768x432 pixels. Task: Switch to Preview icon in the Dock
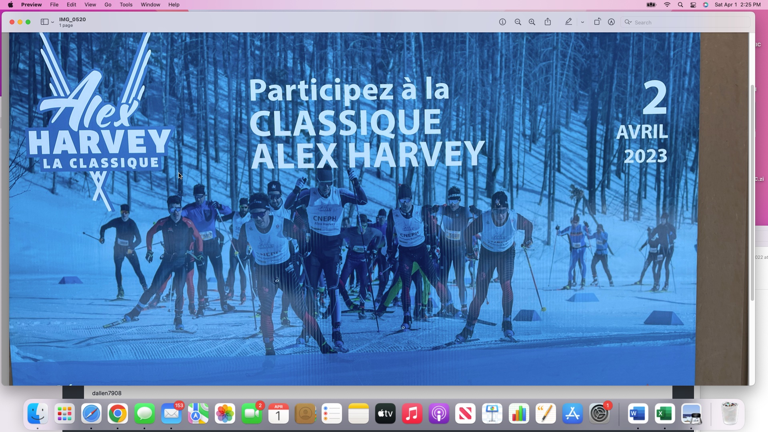[691, 414]
